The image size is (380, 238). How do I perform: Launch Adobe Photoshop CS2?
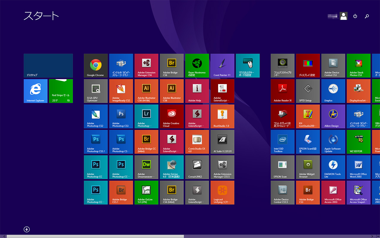(96, 117)
